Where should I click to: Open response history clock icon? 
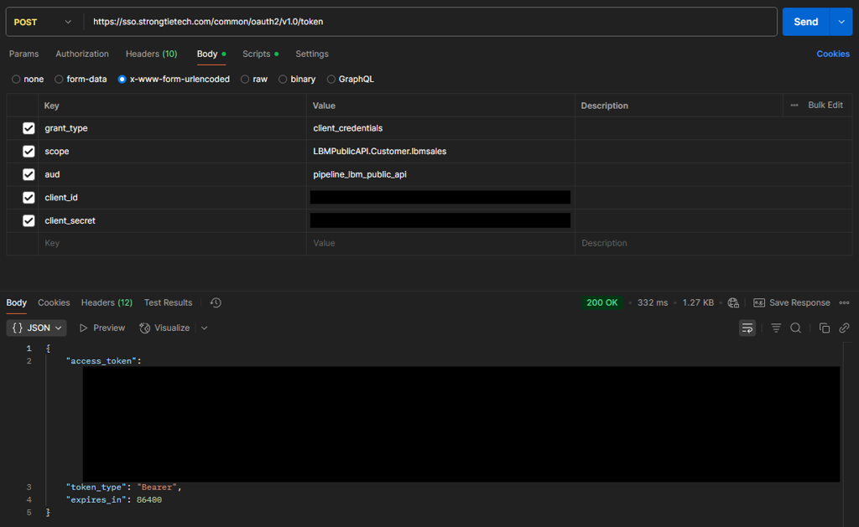click(x=216, y=302)
